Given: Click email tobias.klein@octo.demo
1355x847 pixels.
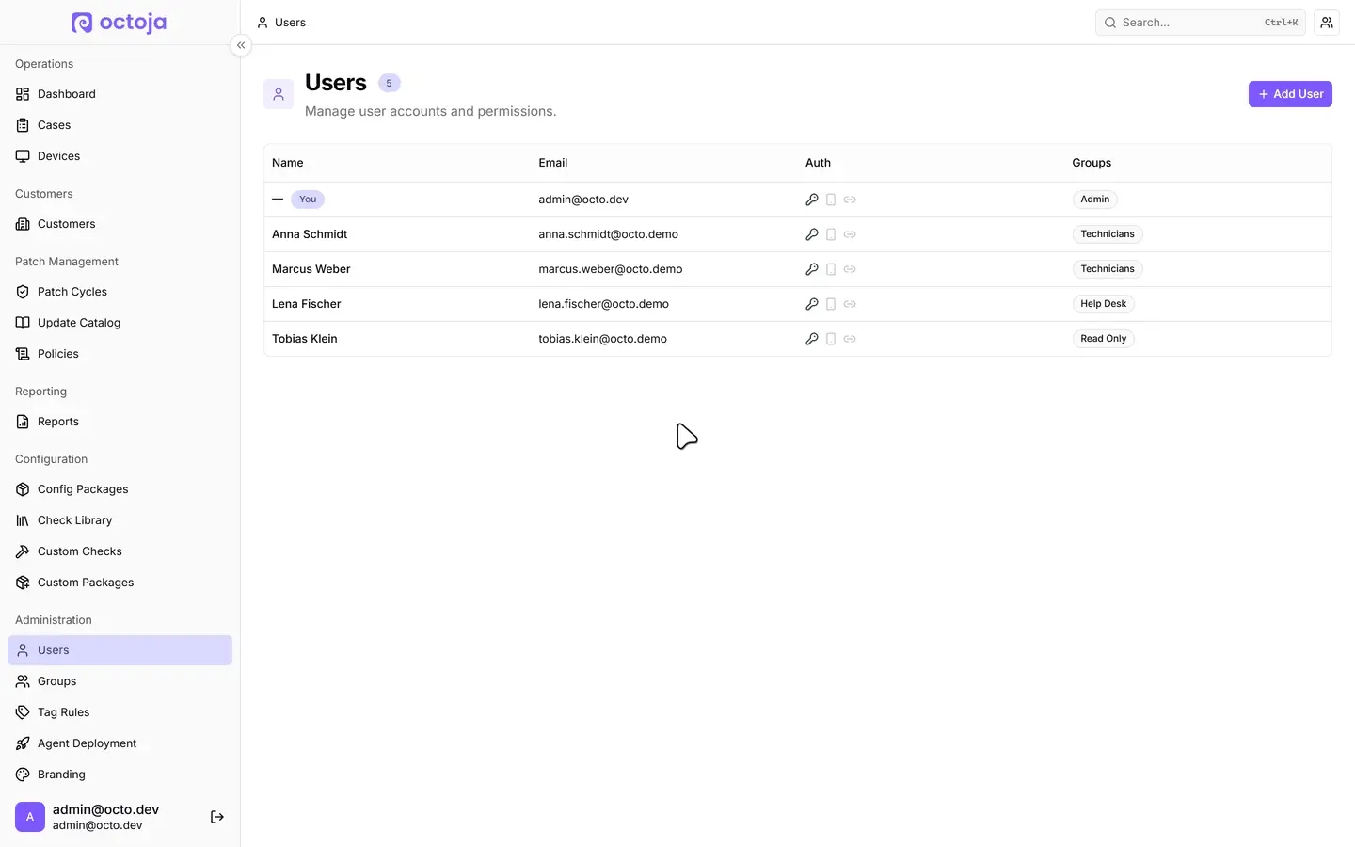Looking at the screenshot, I should pyautogui.click(x=602, y=339).
